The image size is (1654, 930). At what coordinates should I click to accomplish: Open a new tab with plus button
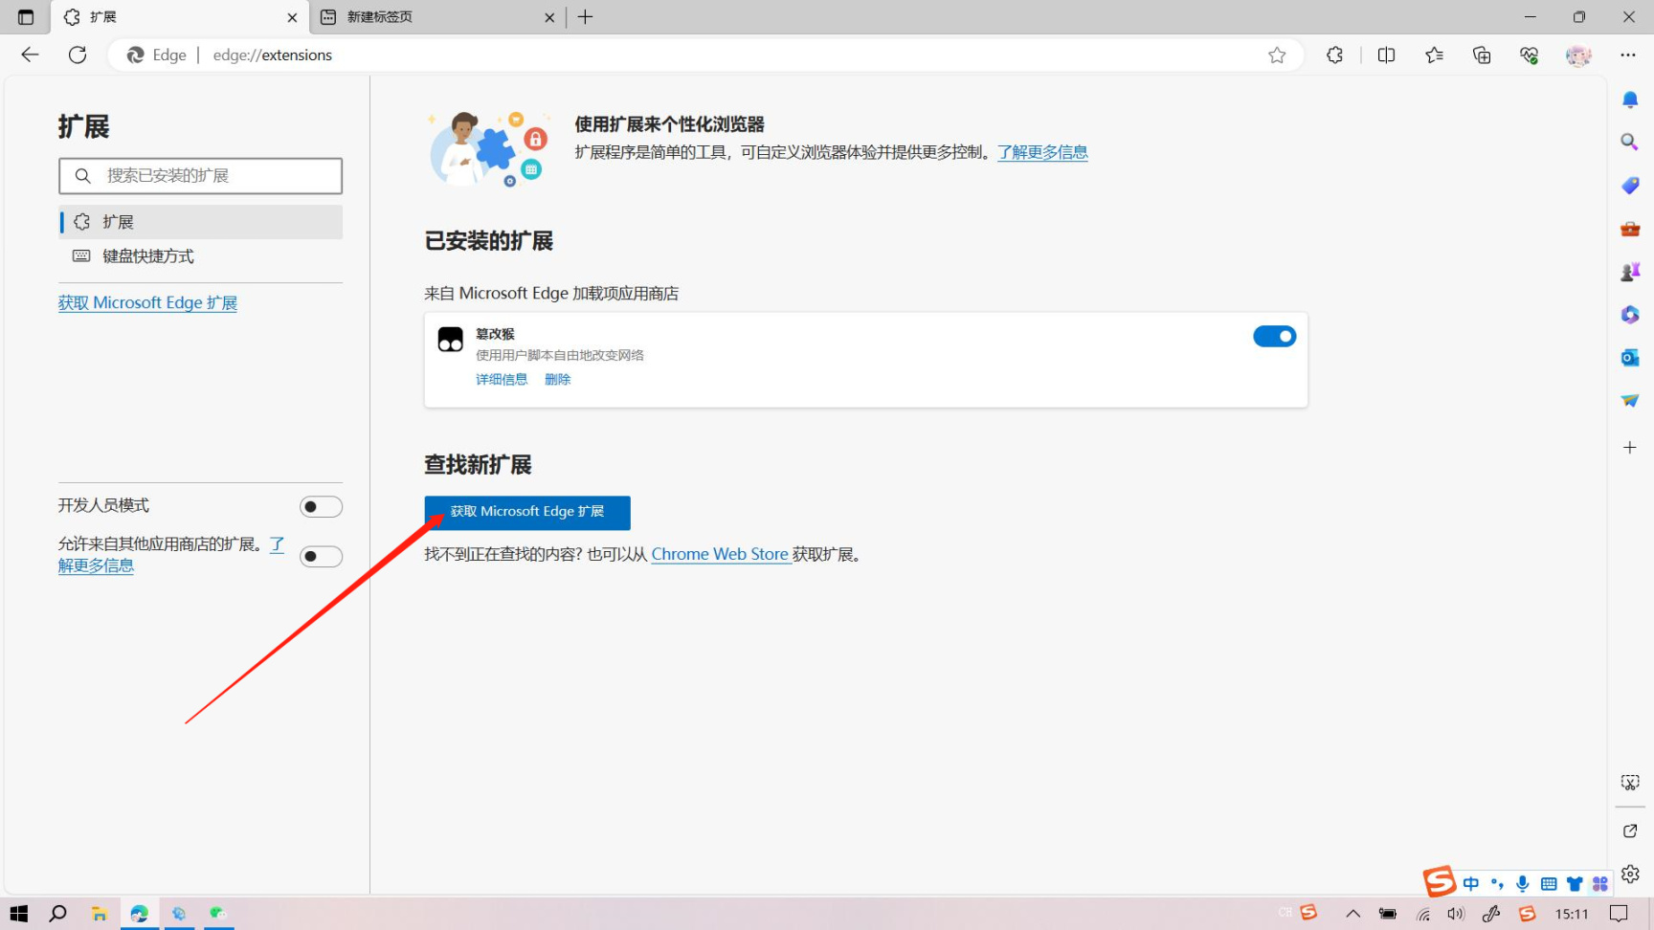(x=586, y=17)
